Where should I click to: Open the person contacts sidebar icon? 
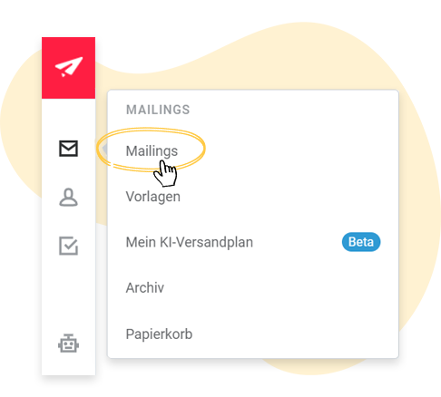68,198
